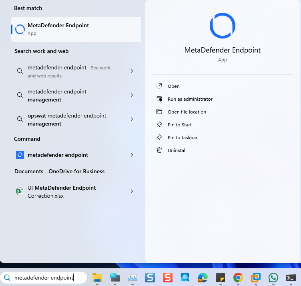
Task: Click search icon next to 'See work and web results'
Action: pyautogui.click(x=20, y=71)
